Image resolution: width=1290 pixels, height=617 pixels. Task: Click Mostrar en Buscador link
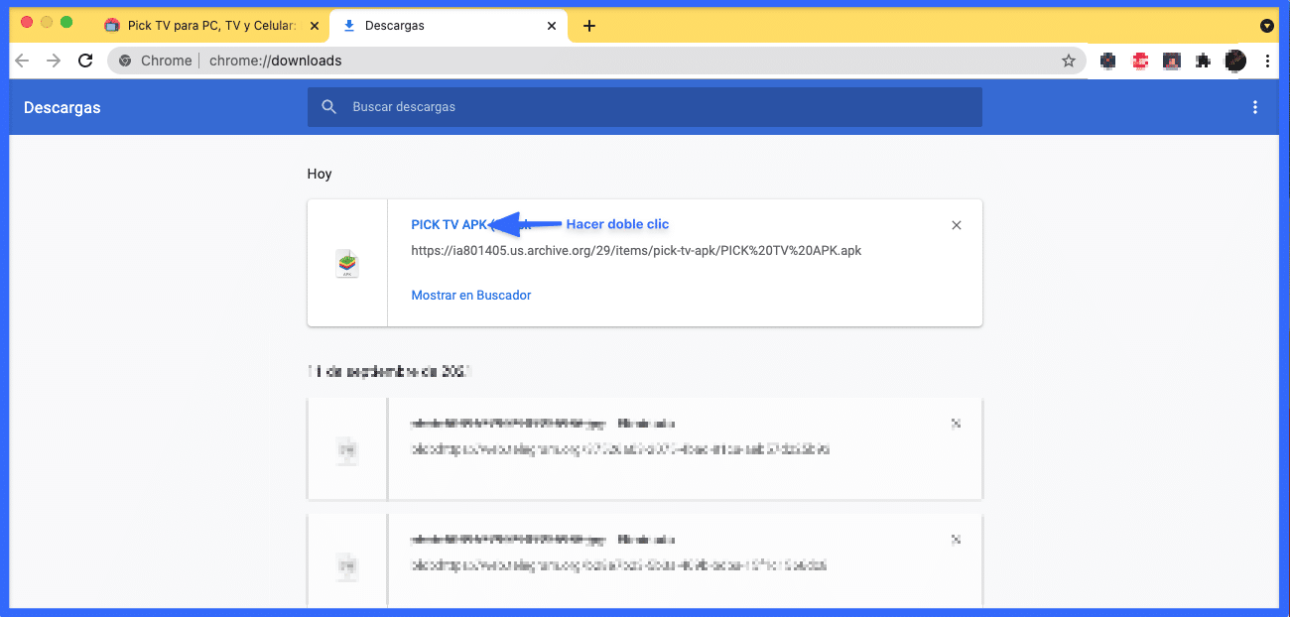[x=471, y=295]
